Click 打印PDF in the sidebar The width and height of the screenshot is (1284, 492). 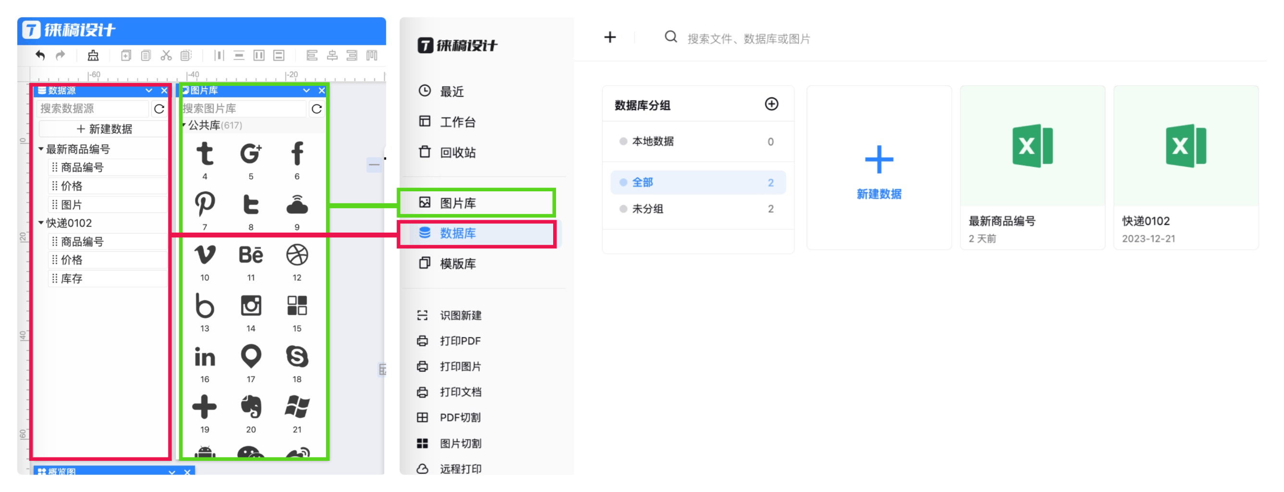pos(460,341)
